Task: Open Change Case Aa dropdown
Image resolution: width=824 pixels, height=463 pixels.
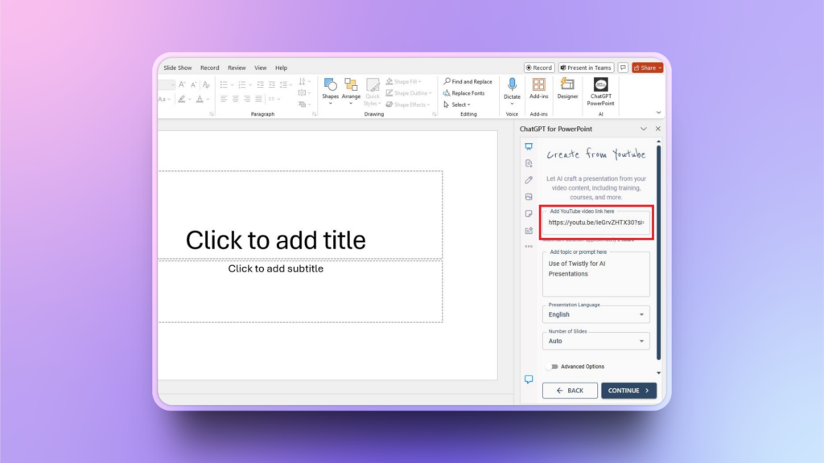Action: pyautogui.click(x=164, y=99)
